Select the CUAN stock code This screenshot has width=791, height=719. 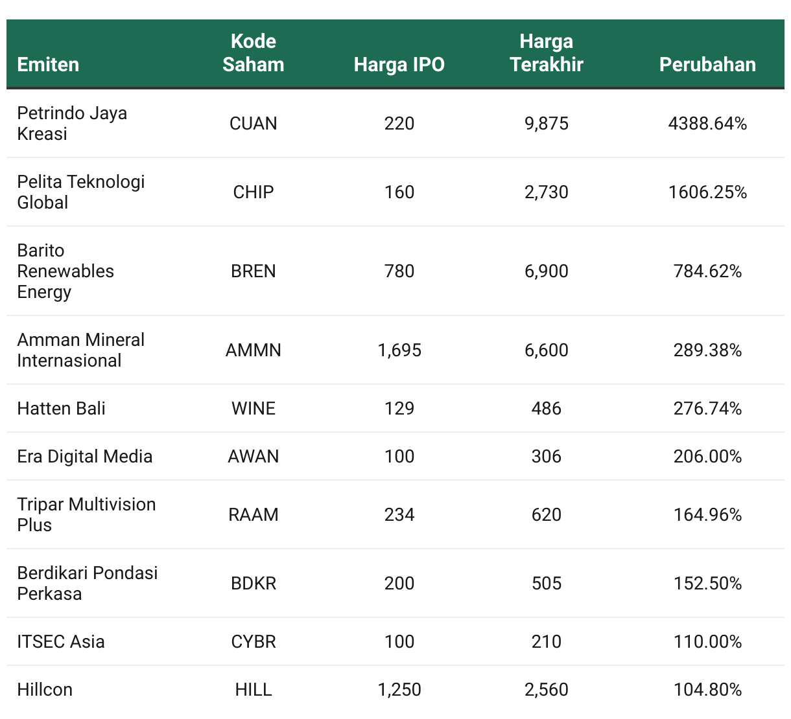(x=253, y=123)
